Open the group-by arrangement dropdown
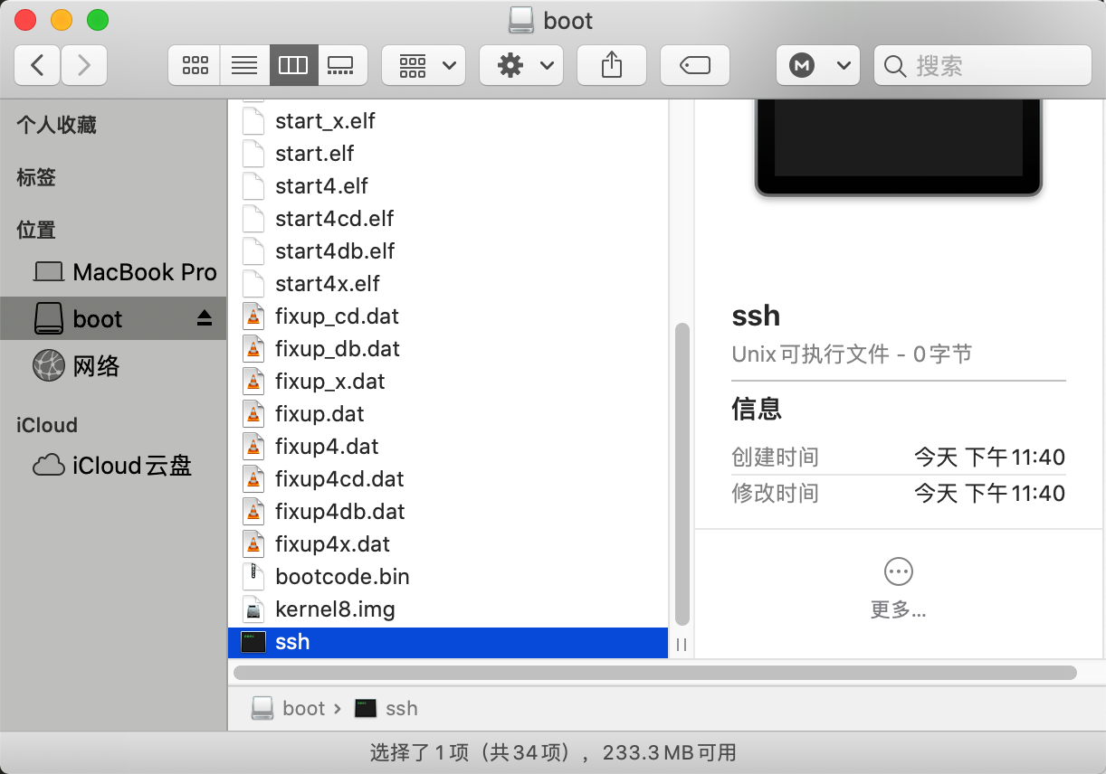This screenshot has height=774, width=1106. click(424, 65)
